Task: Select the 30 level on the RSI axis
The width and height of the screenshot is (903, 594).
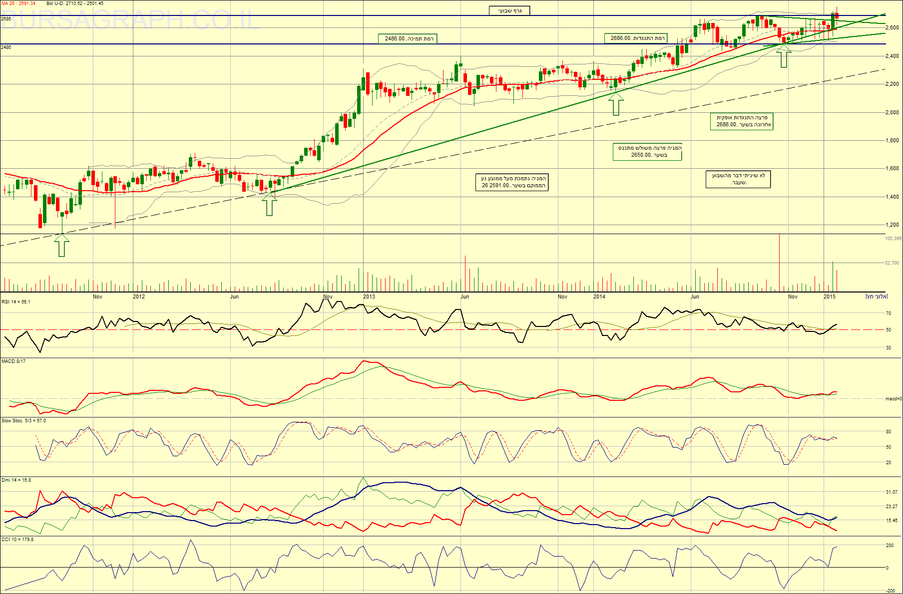Action: tap(889, 348)
